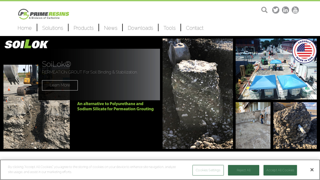Accept All Cookies

(280, 170)
